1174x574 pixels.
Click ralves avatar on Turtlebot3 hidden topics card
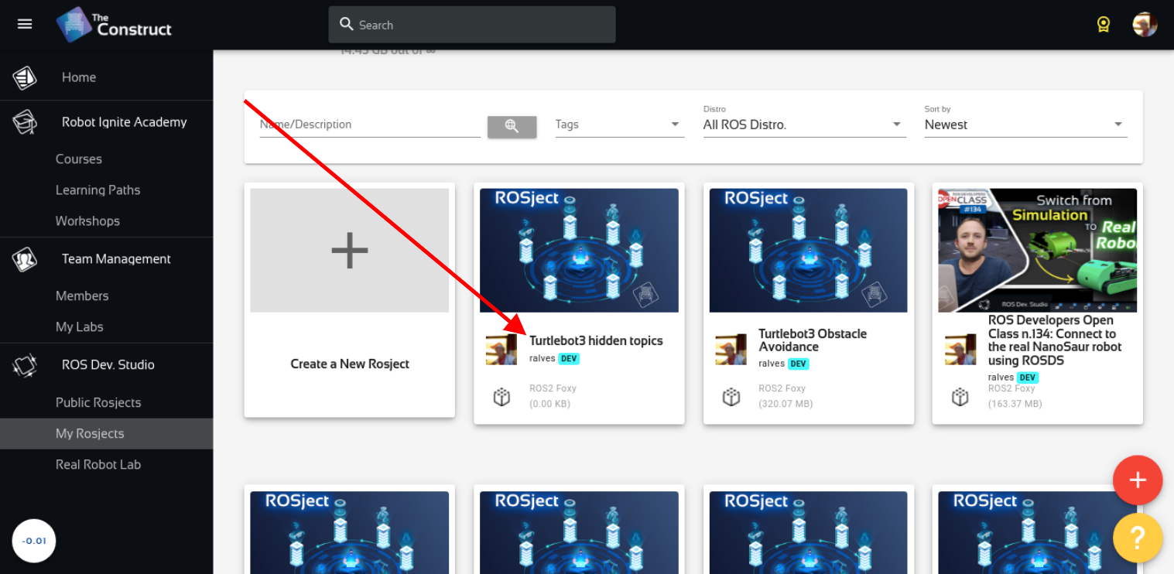point(501,350)
